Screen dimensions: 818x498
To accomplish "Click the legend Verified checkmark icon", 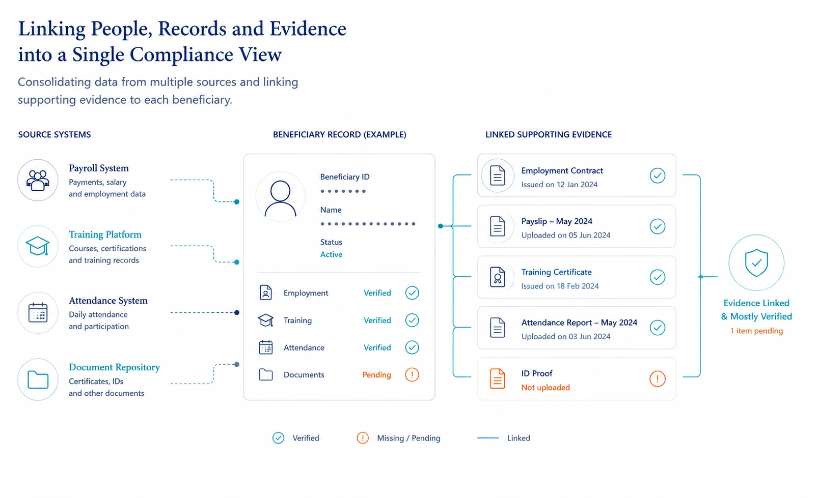I will 278,438.
